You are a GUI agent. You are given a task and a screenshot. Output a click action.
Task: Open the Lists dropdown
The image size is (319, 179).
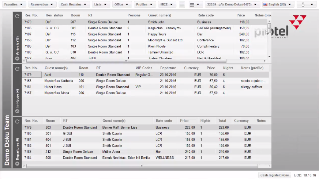click(x=101, y=4)
